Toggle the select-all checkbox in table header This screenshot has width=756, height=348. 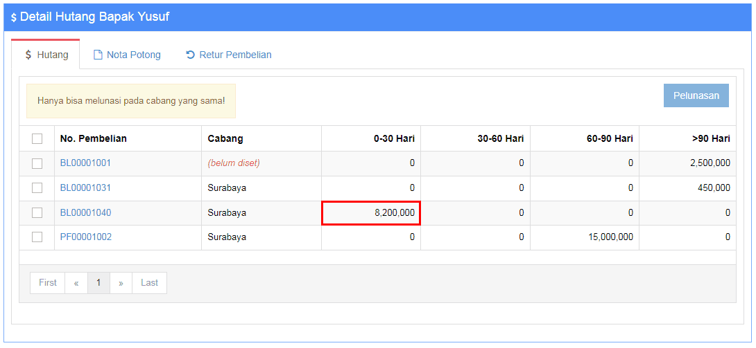37,139
